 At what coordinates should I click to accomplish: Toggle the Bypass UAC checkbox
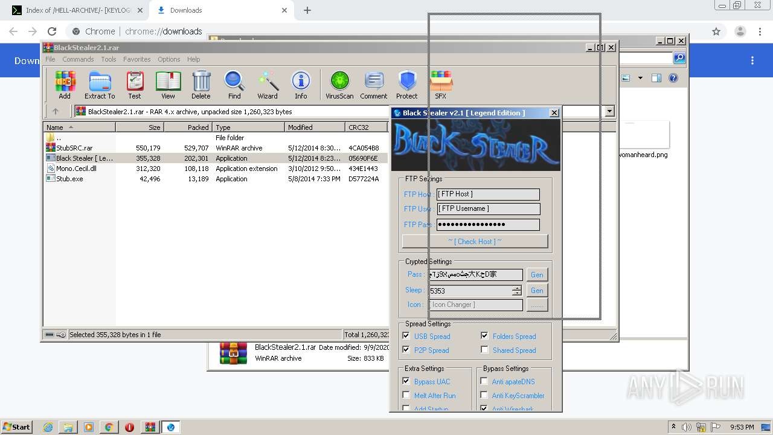406,381
